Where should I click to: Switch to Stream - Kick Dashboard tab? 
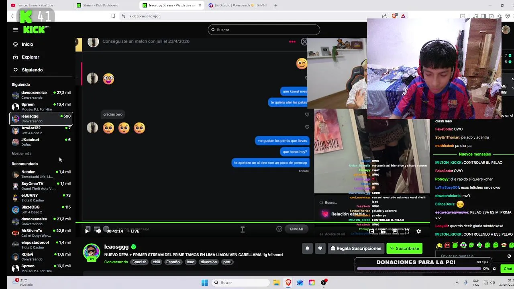(100, 5)
